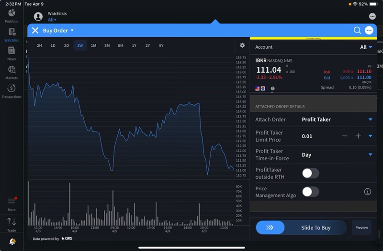The width and height of the screenshot is (383, 251).
Task: Click the IBKR ticker symbol
Action: [x=261, y=61]
